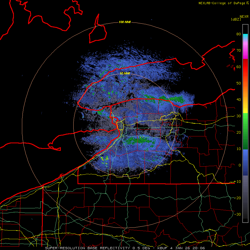Click the green segment of color bar
Screen dimensions: 250x250
[x=245, y=131]
